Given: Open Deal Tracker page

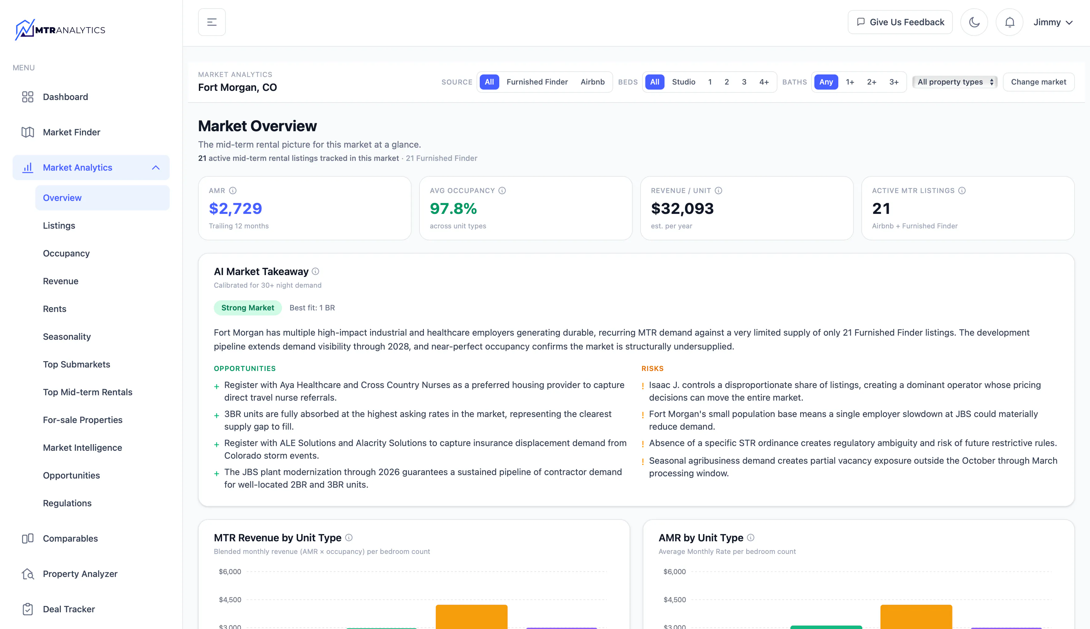Looking at the screenshot, I should coord(91,609).
